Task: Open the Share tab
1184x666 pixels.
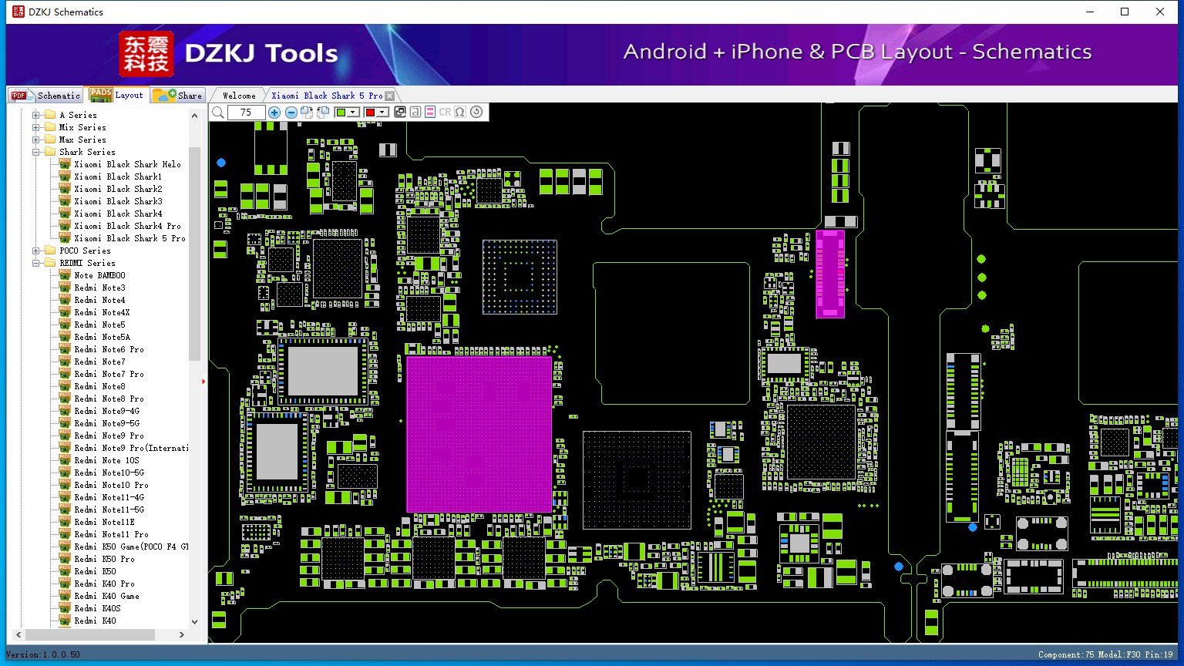Action: (x=177, y=96)
